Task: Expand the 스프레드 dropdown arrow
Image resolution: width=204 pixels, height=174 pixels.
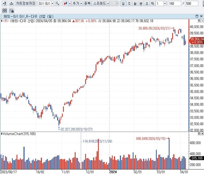Action: pos(108,3)
